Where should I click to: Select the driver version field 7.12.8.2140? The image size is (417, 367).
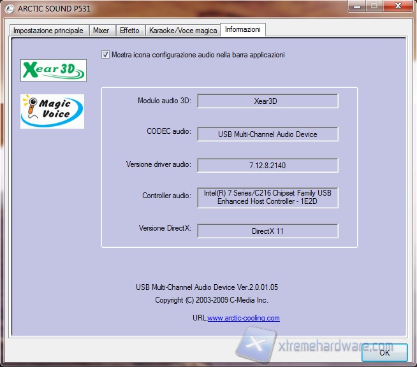click(x=267, y=165)
